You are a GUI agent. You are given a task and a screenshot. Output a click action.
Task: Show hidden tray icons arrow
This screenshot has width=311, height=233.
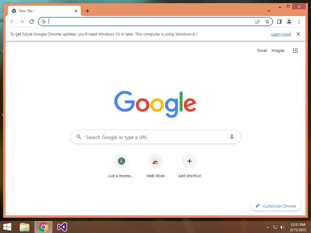(268, 227)
